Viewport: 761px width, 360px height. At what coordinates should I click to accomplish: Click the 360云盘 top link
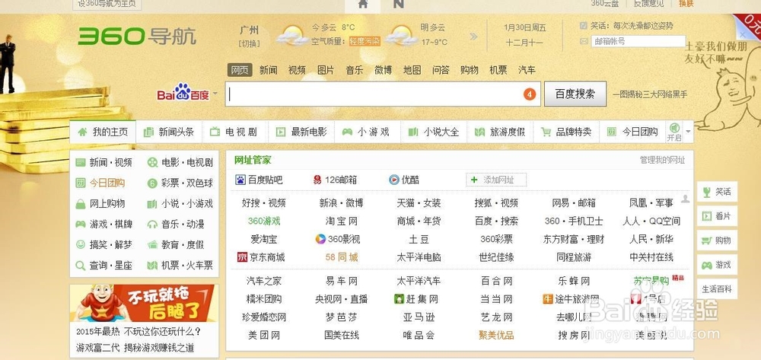pos(605,3)
